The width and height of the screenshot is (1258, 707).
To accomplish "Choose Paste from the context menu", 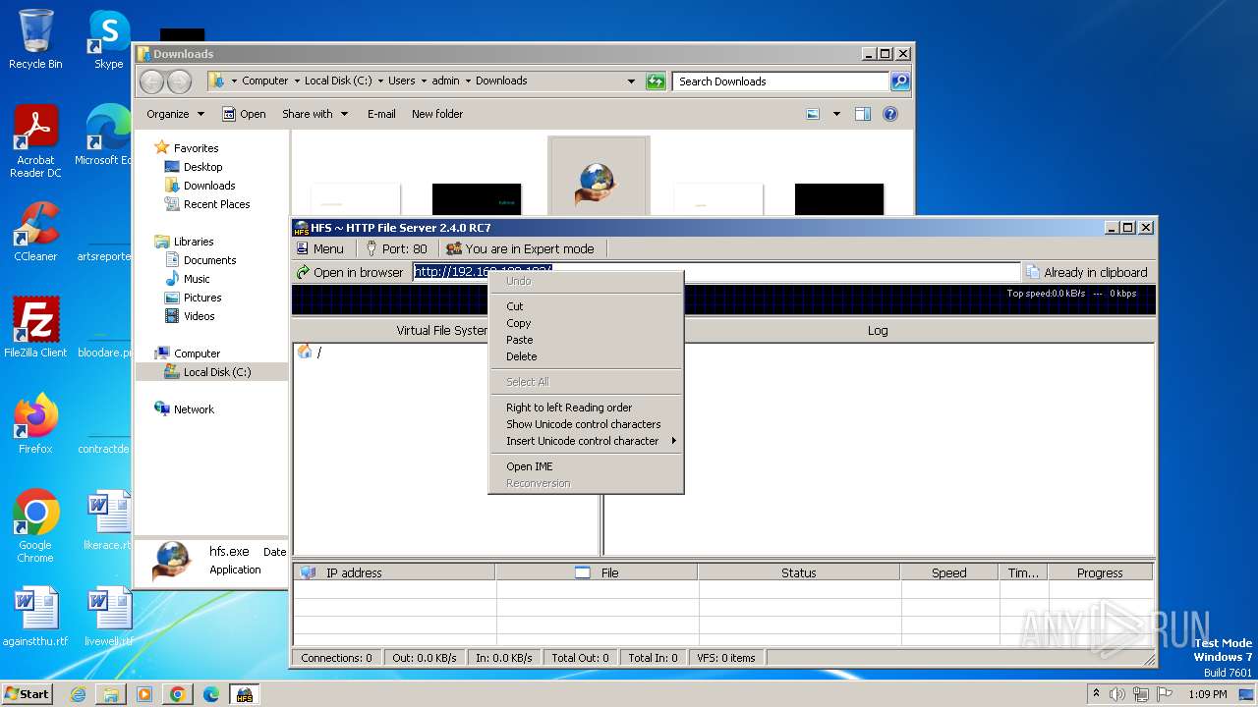I will 586,340.
